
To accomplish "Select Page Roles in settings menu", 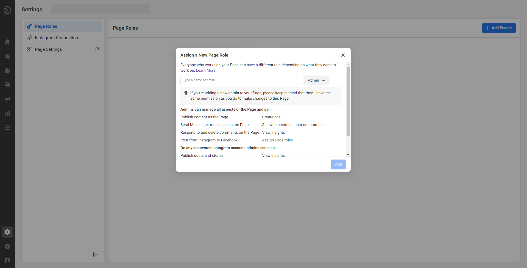I will [63, 26].
